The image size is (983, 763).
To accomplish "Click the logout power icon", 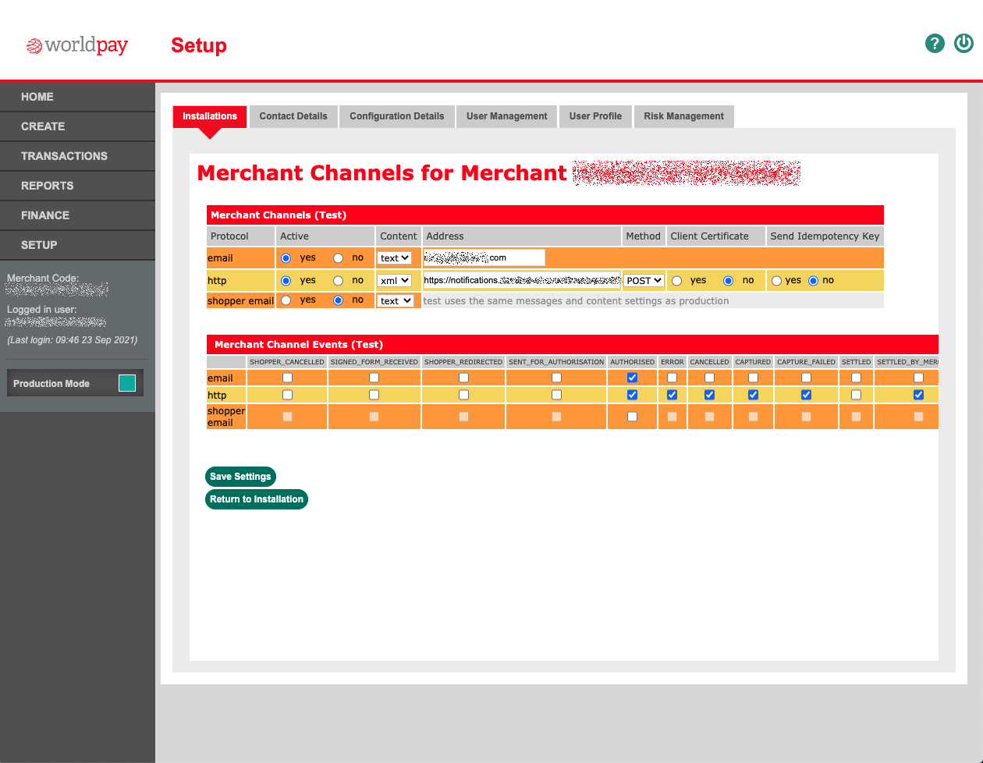I will [963, 44].
